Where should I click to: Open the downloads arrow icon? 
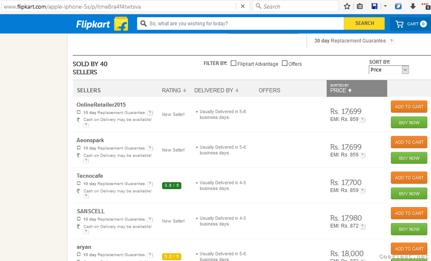point(412,6)
